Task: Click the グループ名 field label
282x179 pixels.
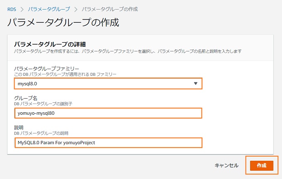Action: [26, 98]
